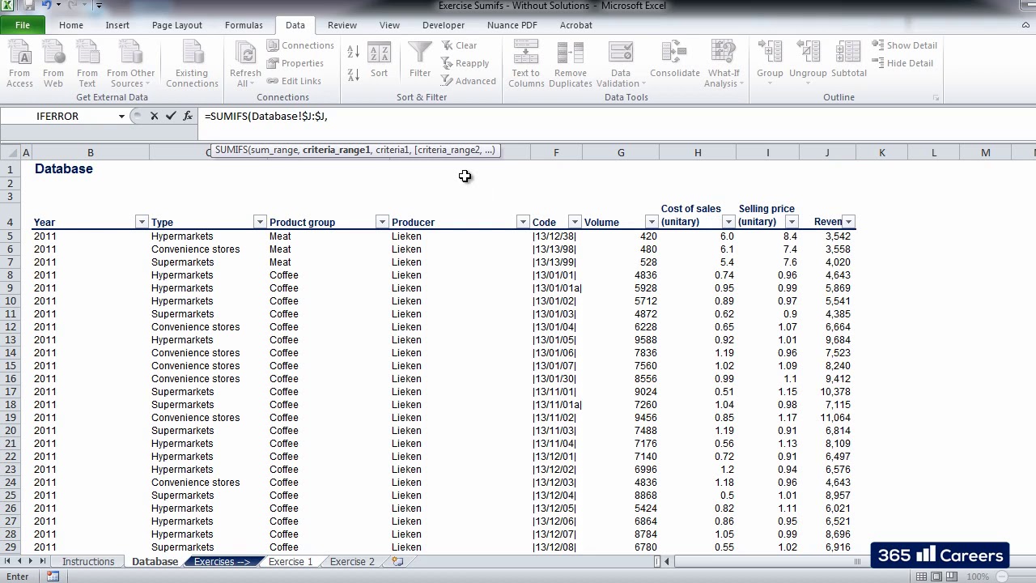Switch to the Acrobat ribbon tab
The width and height of the screenshot is (1036, 583).
(x=576, y=25)
